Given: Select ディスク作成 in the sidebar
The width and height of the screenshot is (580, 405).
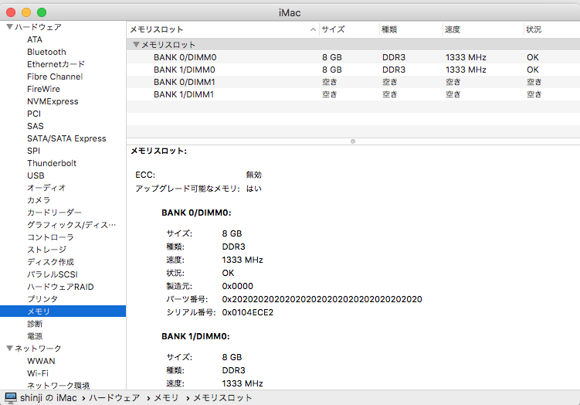Looking at the screenshot, I should tap(50, 262).
